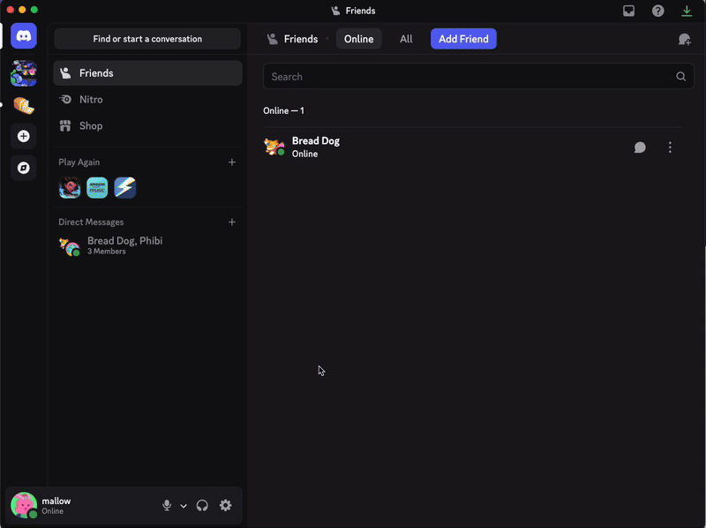The height and width of the screenshot is (528, 706).
Task: Open more options for Bread Dog
Action: pos(670,147)
